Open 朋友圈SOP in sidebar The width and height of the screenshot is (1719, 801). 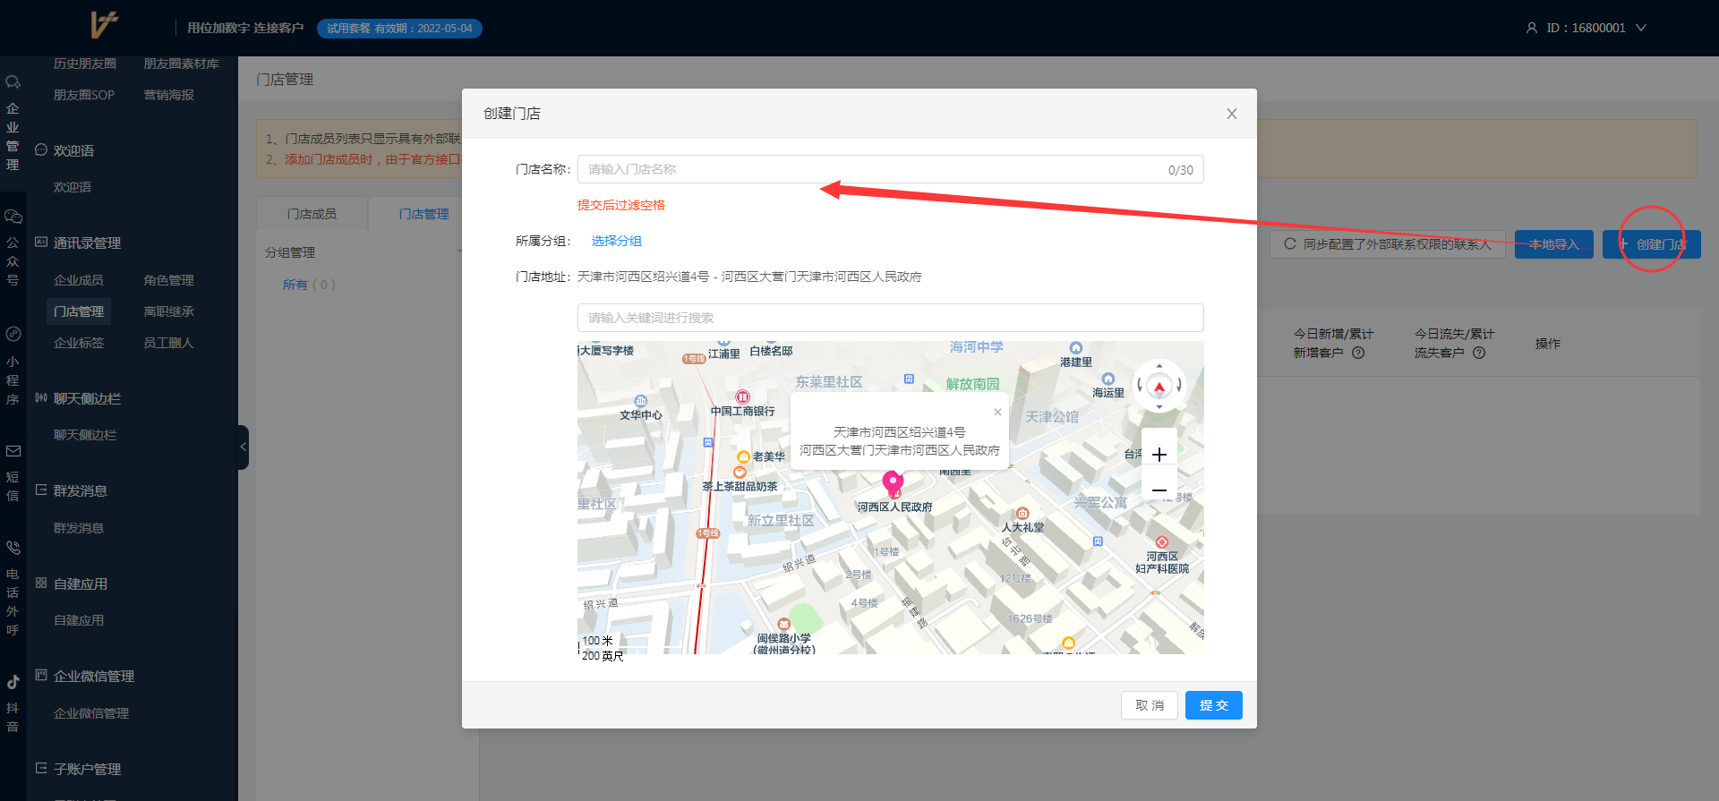click(x=84, y=95)
